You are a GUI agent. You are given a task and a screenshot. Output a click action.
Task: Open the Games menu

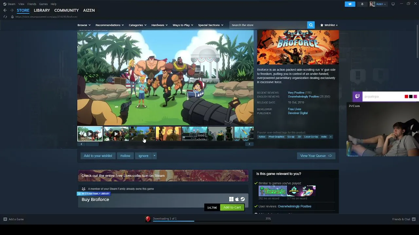coord(43,4)
